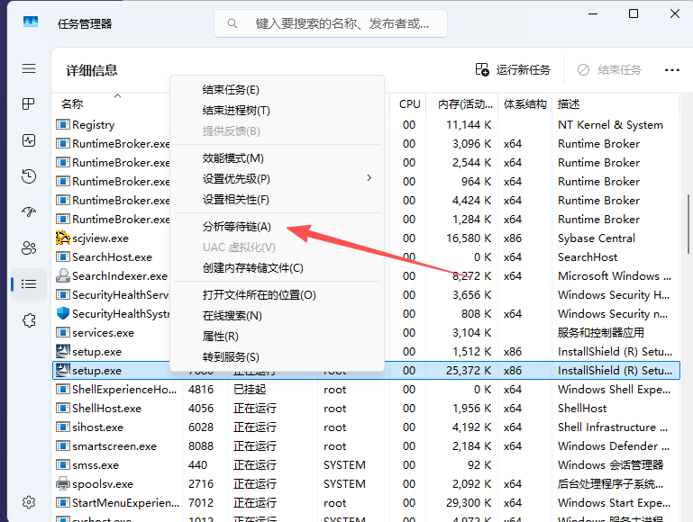Open Task Manager settings gear
The height and width of the screenshot is (522, 693).
coord(29,501)
